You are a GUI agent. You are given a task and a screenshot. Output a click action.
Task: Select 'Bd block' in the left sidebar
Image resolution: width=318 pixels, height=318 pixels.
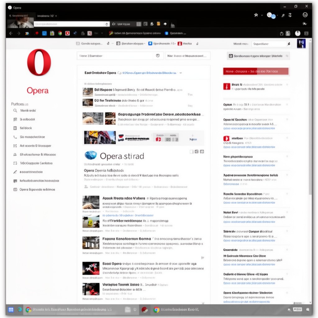coord(26,128)
